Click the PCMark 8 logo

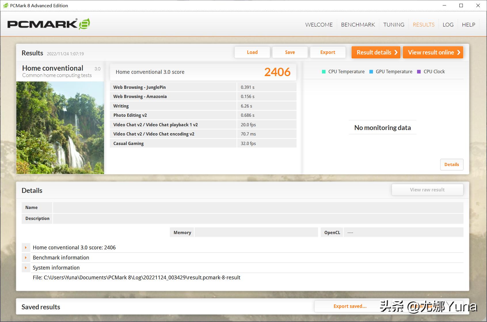coord(48,24)
